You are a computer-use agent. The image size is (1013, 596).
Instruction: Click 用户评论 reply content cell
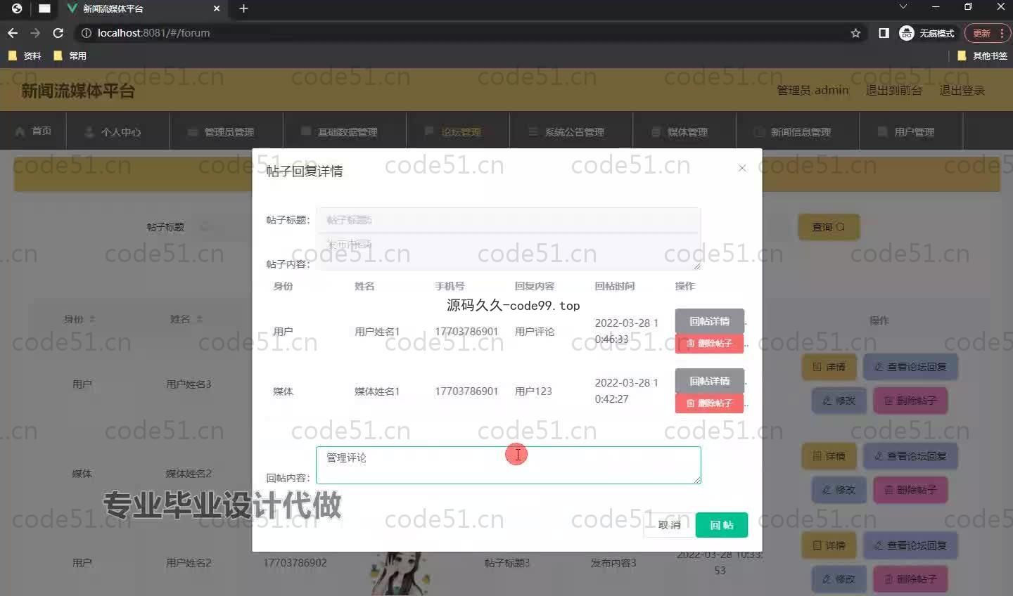pos(535,332)
